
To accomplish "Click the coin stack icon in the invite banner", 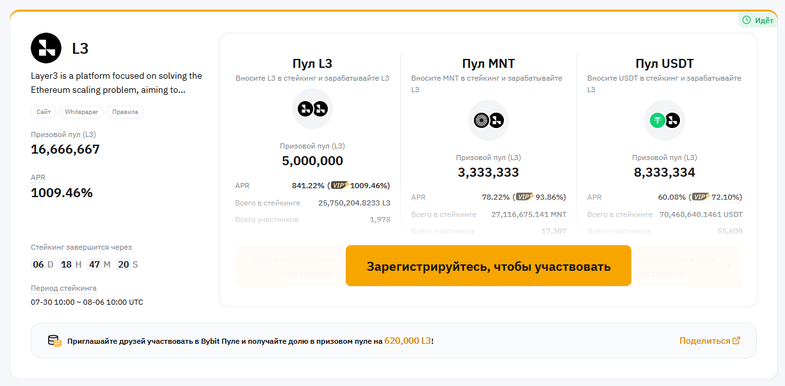I will tap(54, 341).
